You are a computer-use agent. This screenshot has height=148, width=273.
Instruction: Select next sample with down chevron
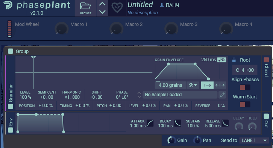(139, 97)
